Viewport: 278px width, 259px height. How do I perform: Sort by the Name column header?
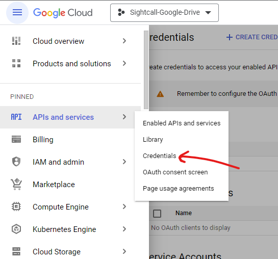click(184, 213)
